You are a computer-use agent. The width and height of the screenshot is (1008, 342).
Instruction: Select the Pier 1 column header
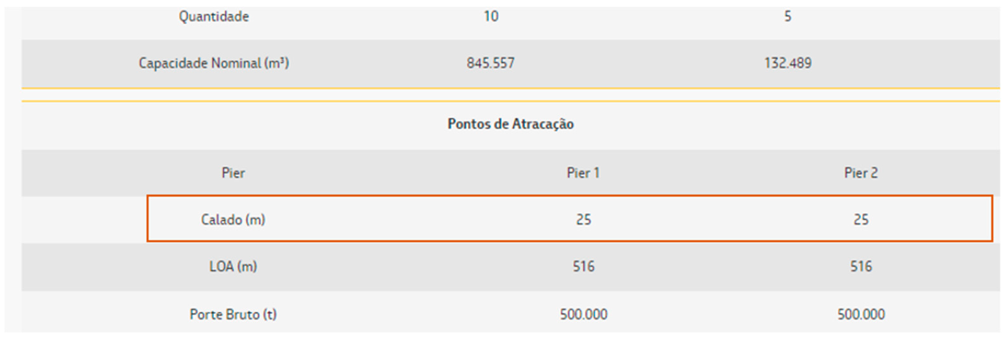(x=583, y=173)
